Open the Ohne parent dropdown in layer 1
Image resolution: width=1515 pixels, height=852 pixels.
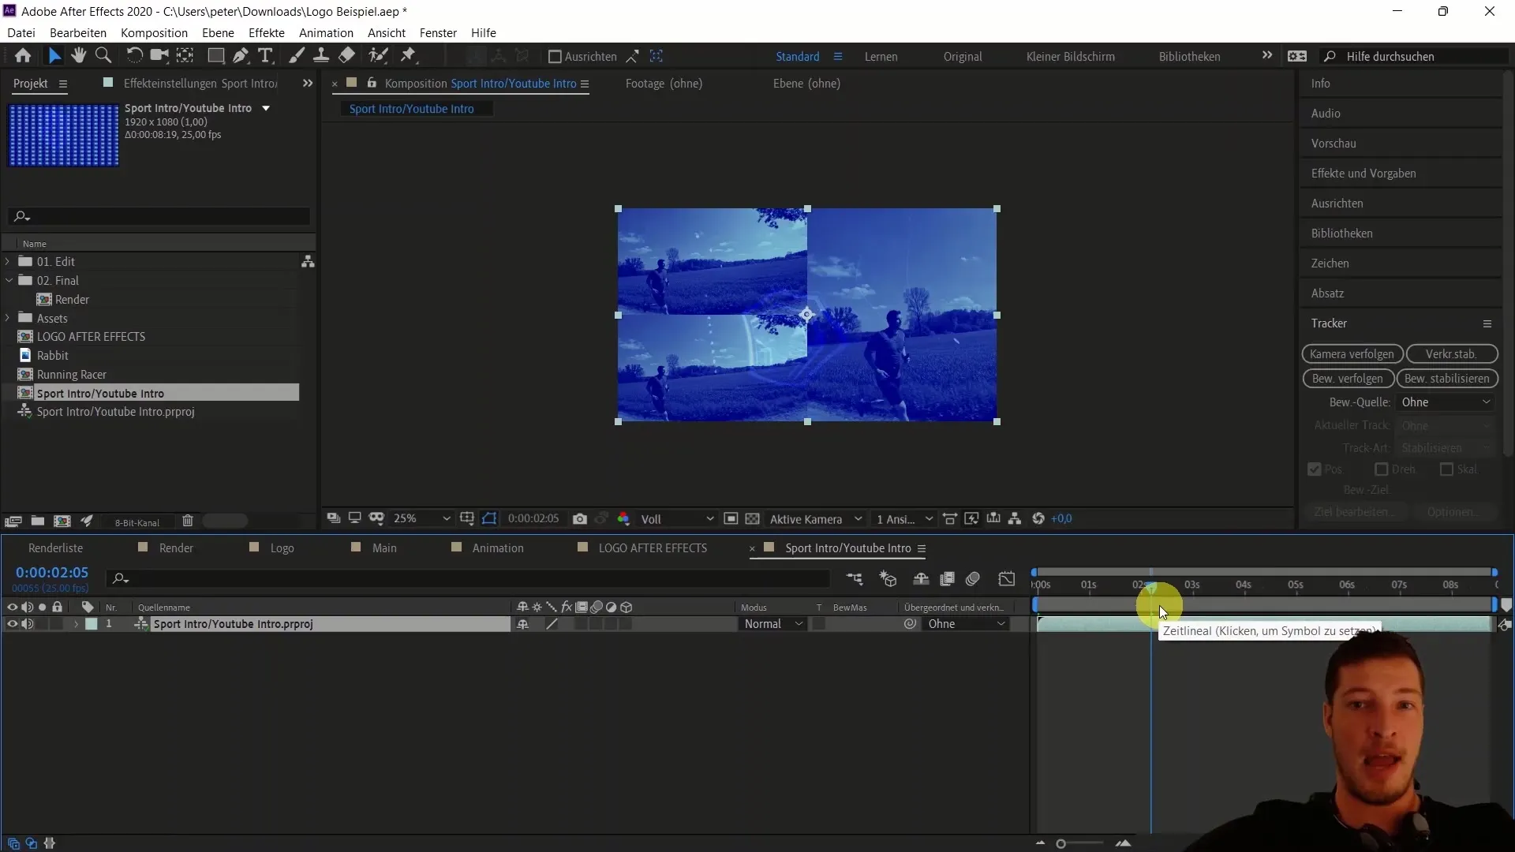coord(967,624)
